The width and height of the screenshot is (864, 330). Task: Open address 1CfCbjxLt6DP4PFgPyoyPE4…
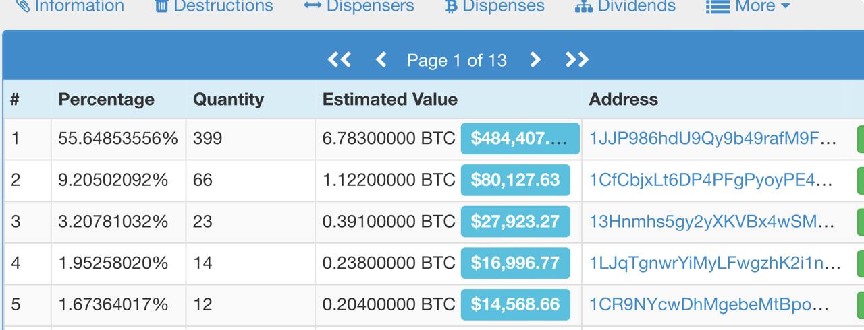(712, 180)
